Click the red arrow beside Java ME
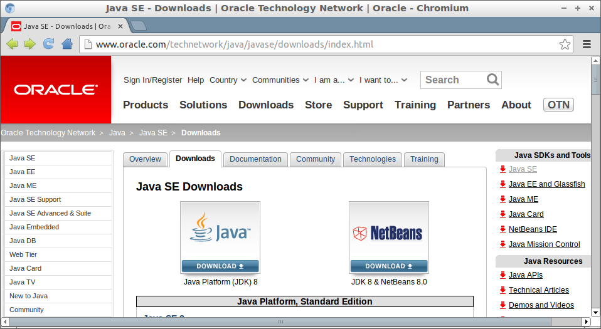 click(503, 199)
